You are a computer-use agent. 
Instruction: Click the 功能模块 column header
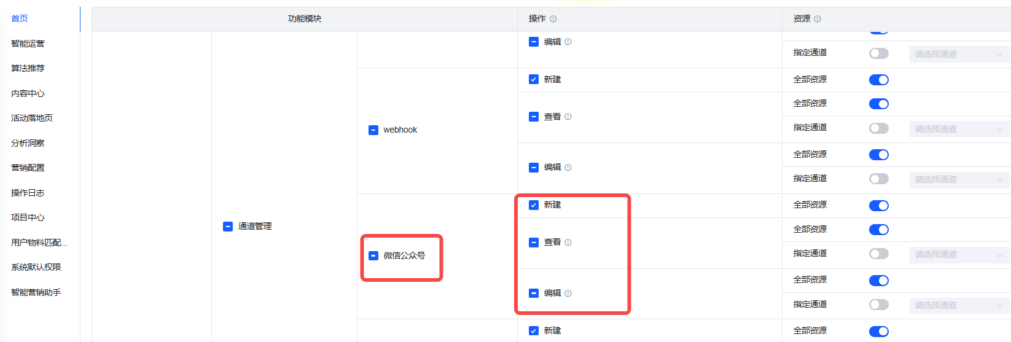(x=305, y=19)
